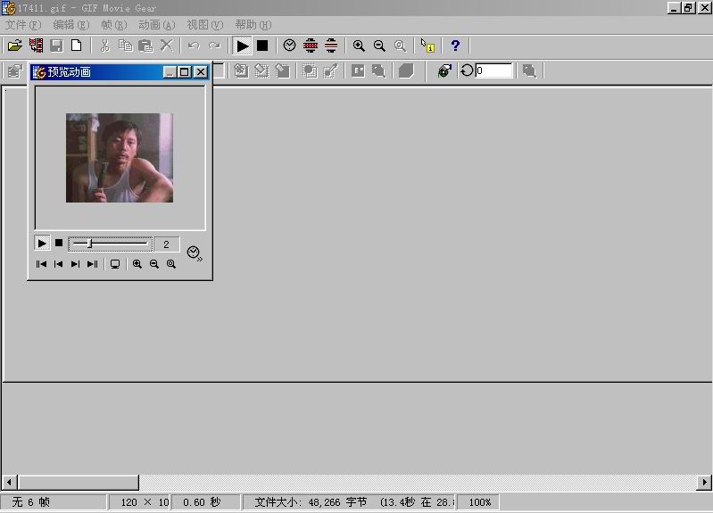Delete frame with the X icon
This screenshot has height=513, width=713.
pos(167,46)
